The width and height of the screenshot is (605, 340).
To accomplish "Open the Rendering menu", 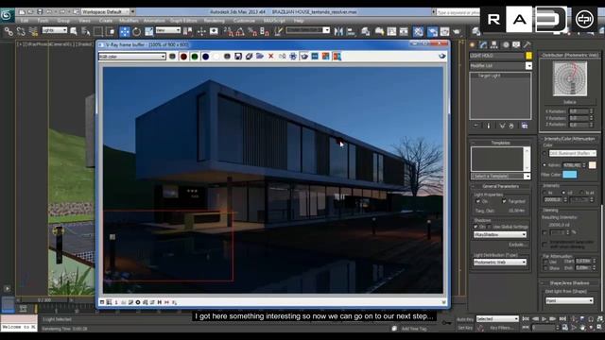I will [215, 21].
